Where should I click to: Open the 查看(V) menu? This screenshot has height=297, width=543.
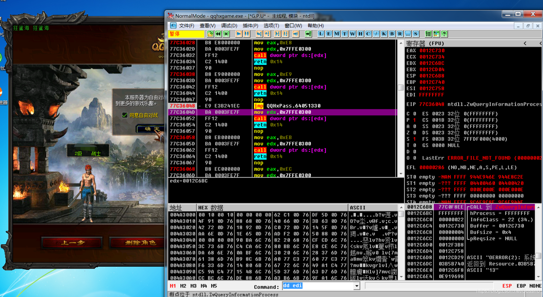click(208, 26)
